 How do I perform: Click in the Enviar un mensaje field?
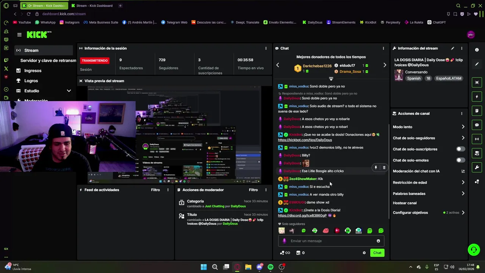click(331, 241)
